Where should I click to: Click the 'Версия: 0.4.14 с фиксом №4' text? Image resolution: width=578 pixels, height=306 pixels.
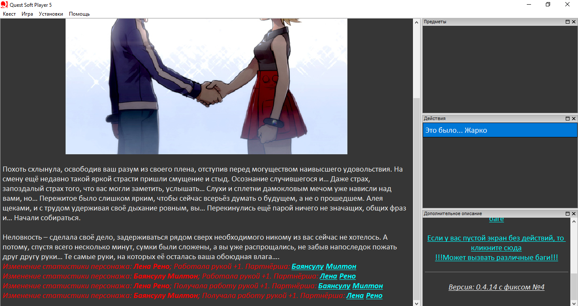pos(496,287)
